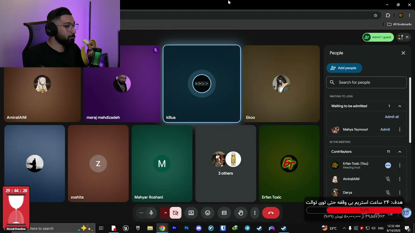Open video settings arrow beside camera button
This screenshot has width=415, height=233.
pyautogui.click(x=165, y=213)
